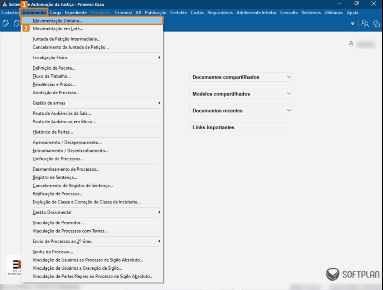
Task: Close the Sistema de Automação window
Action: (x=374, y=4)
